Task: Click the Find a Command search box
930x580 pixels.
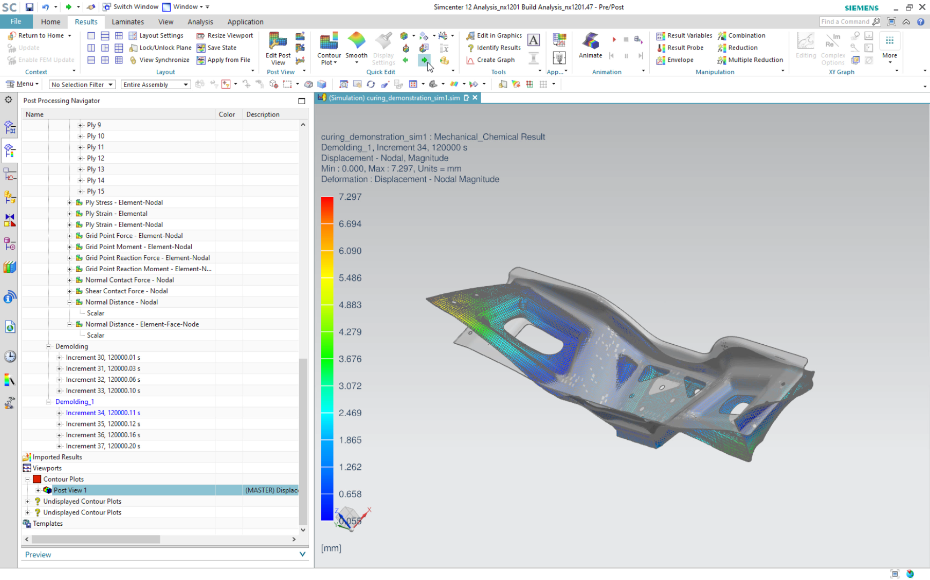Action: tap(846, 21)
